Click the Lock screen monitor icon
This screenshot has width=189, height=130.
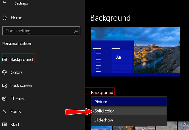pos(4,85)
